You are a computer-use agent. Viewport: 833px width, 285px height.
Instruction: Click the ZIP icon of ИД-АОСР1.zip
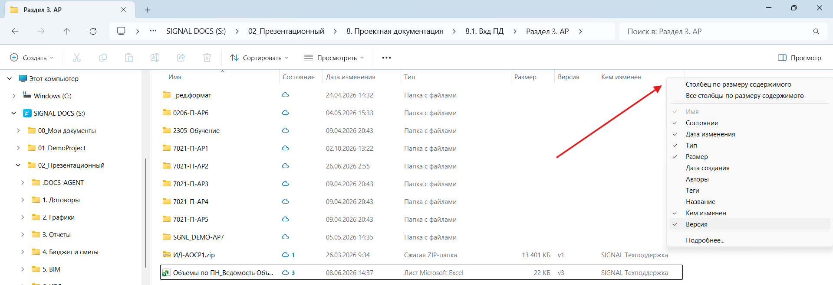167,255
